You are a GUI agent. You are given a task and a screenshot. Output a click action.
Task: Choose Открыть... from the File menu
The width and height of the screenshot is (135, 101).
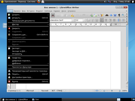28,18
